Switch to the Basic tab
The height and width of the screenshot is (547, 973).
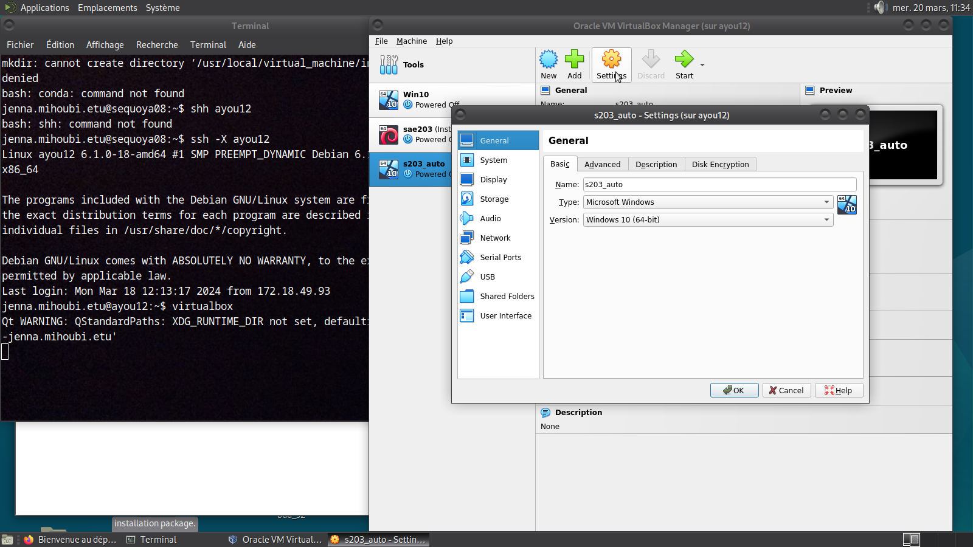pyautogui.click(x=560, y=164)
